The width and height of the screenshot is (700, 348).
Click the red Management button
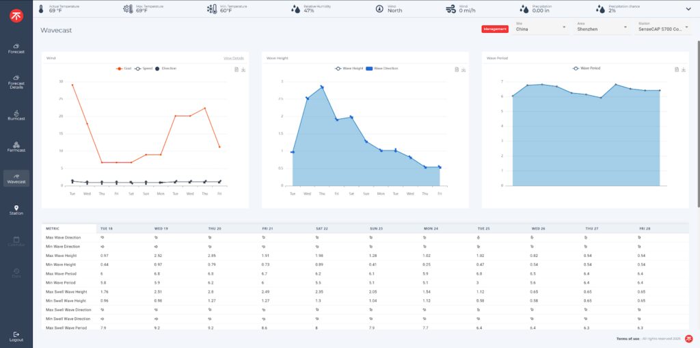pos(494,29)
